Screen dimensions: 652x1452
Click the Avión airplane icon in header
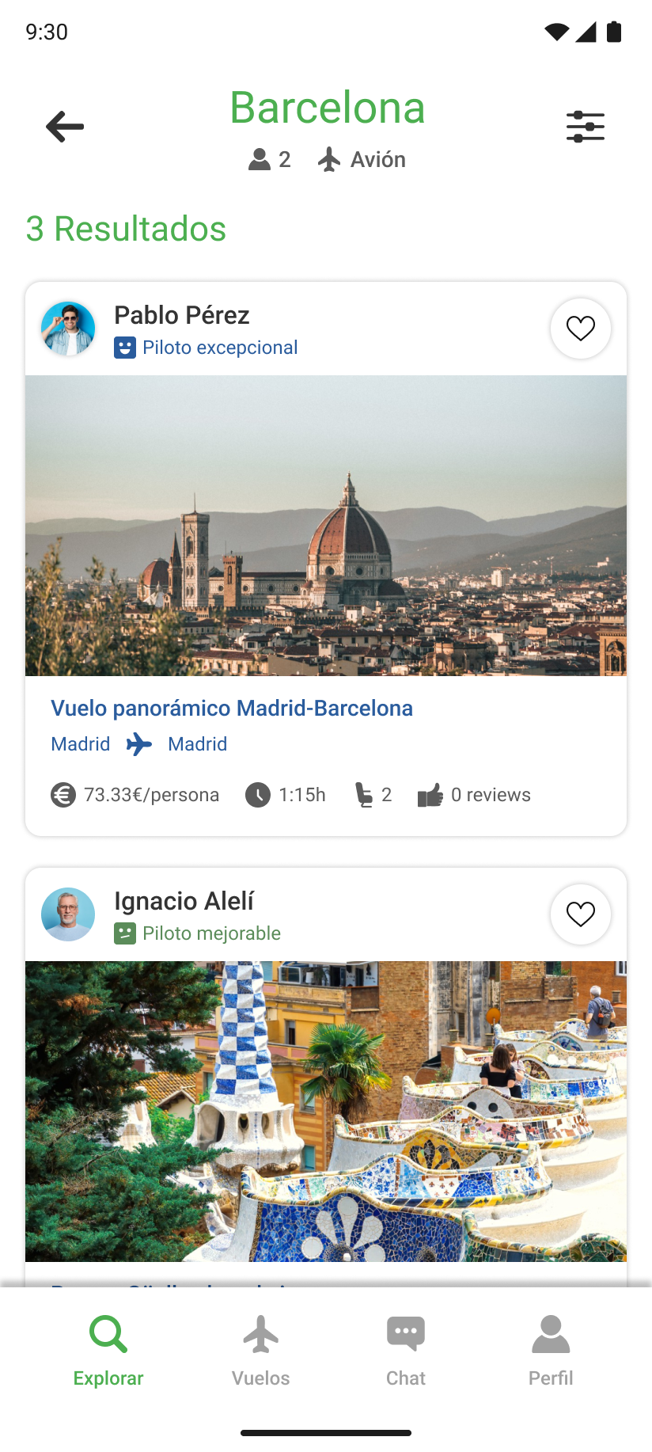click(x=329, y=160)
